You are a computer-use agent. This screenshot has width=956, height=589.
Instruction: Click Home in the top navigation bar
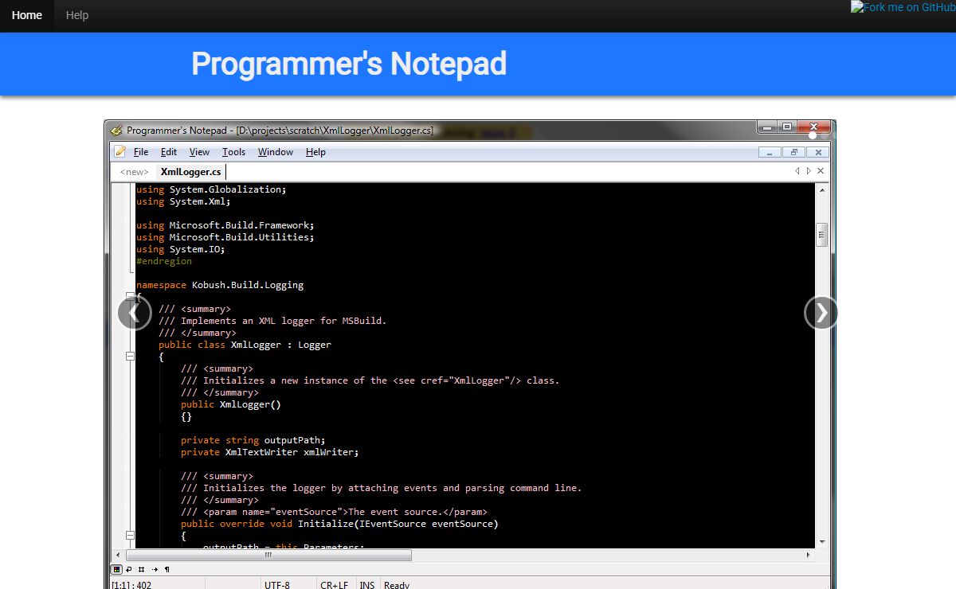[x=27, y=15]
